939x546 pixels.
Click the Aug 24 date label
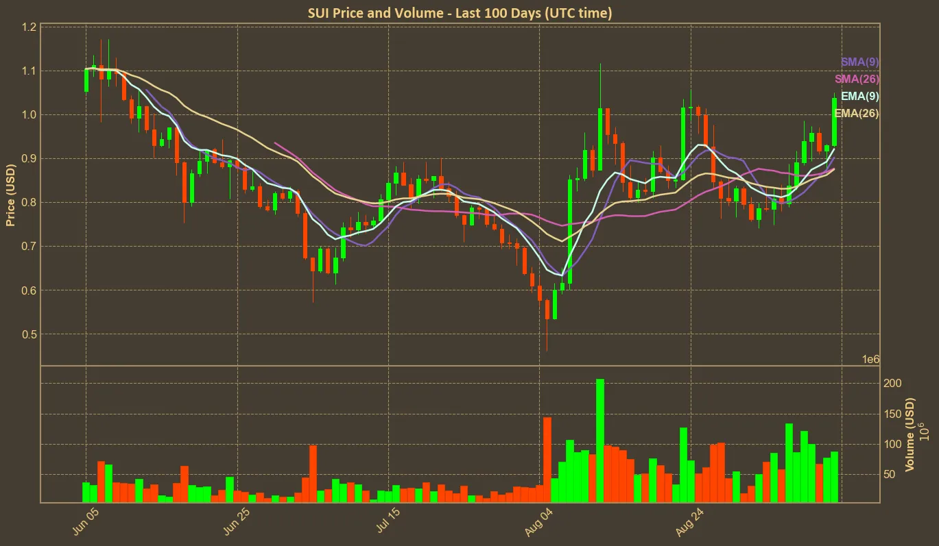pos(689,523)
